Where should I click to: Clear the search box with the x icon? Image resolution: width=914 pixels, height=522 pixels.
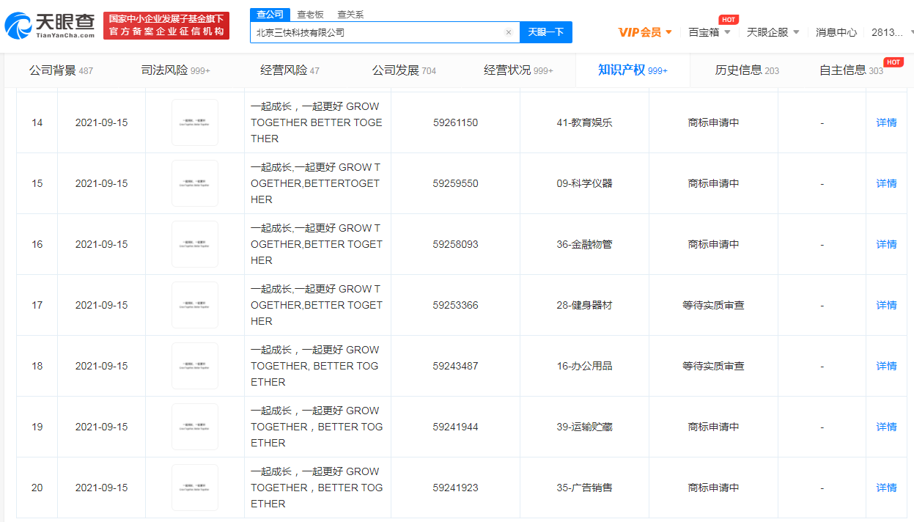509,32
